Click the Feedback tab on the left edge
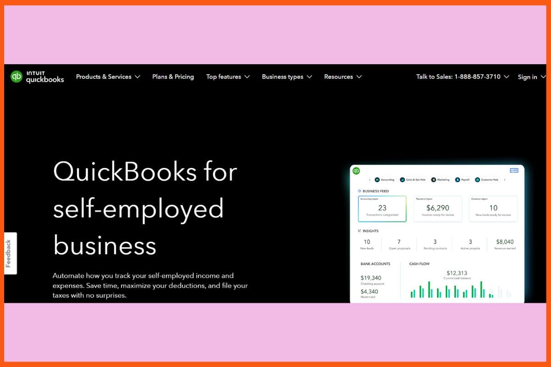The height and width of the screenshot is (367, 551). [10, 253]
